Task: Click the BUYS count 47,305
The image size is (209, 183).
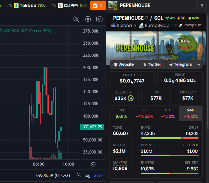Action: pos(148,133)
